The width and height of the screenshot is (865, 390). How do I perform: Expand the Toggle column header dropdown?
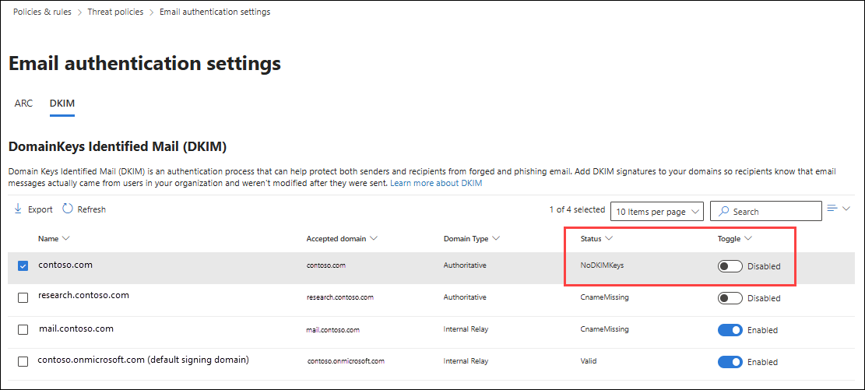point(748,238)
